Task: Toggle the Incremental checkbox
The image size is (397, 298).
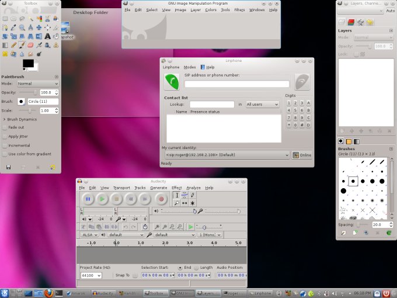Action: (5, 145)
